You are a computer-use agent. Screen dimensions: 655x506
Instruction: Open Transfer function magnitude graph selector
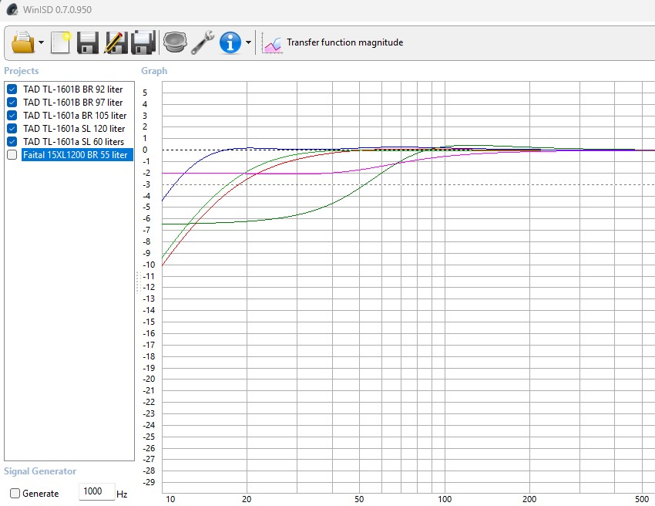coord(344,42)
